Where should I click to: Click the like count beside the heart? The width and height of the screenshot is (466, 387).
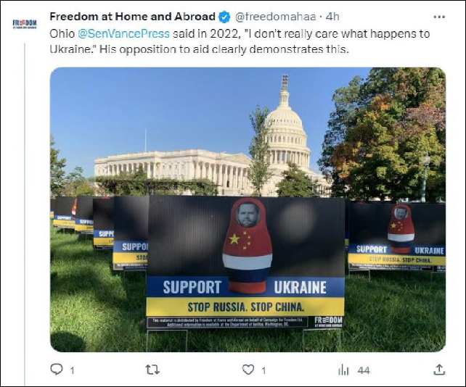click(263, 370)
